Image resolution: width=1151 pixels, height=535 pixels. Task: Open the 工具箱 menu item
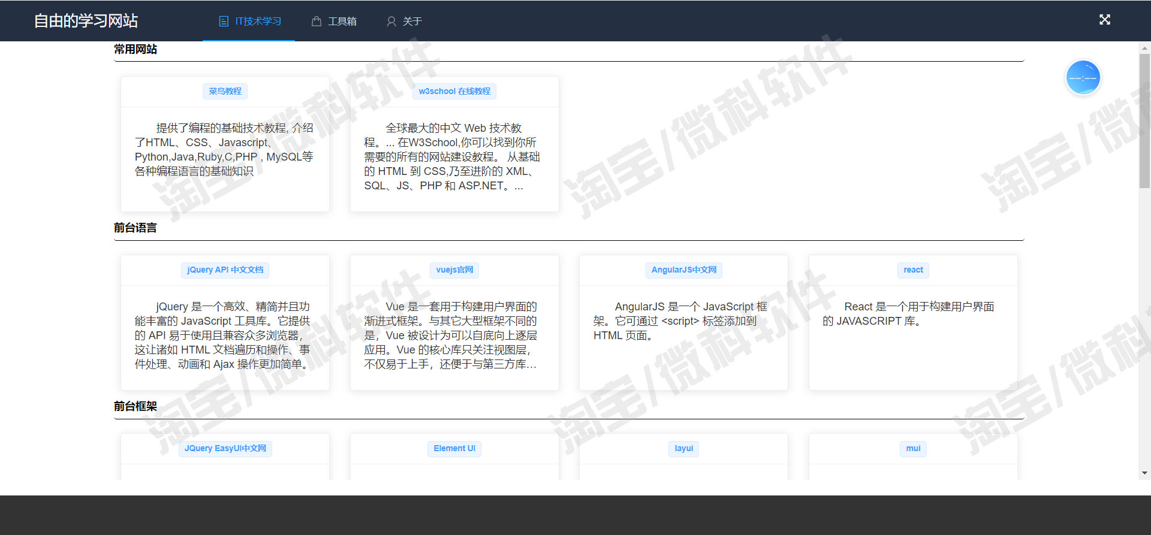point(335,22)
